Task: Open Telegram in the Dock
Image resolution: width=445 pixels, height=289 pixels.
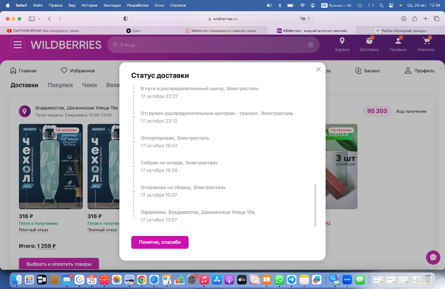Action: [292, 279]
